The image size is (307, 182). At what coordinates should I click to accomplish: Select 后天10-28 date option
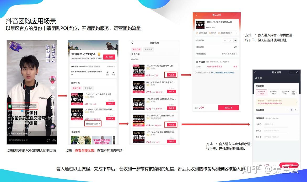point(285,93)
